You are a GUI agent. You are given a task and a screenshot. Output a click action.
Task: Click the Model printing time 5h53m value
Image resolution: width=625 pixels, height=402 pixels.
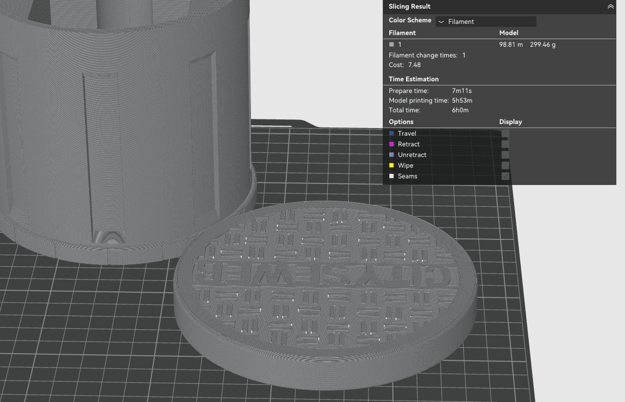click(462, 101)
